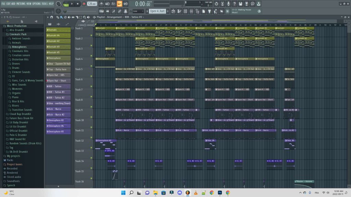Open the pattern selector 'Open H..hort'
This screenshot has height=197, width=351.
157,11
